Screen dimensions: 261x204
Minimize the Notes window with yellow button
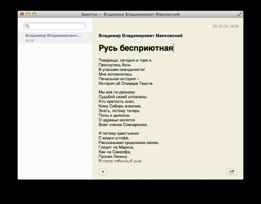tap(28, 14)
